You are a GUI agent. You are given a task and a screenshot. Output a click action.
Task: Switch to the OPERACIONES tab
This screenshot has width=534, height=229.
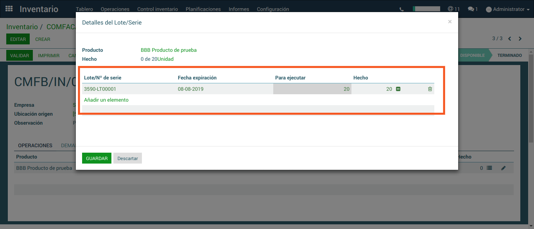tap(35, 146)
